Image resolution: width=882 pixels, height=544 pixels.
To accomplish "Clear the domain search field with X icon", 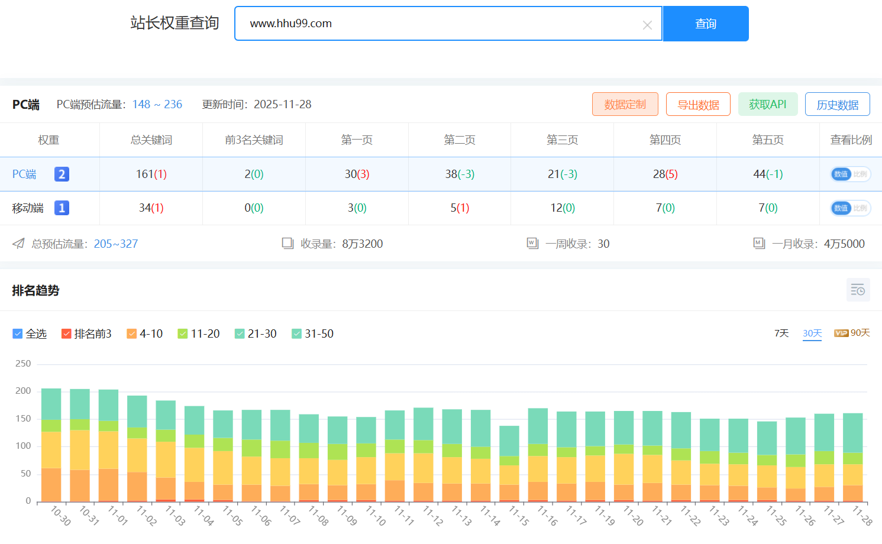I will [x=647, y=25].
